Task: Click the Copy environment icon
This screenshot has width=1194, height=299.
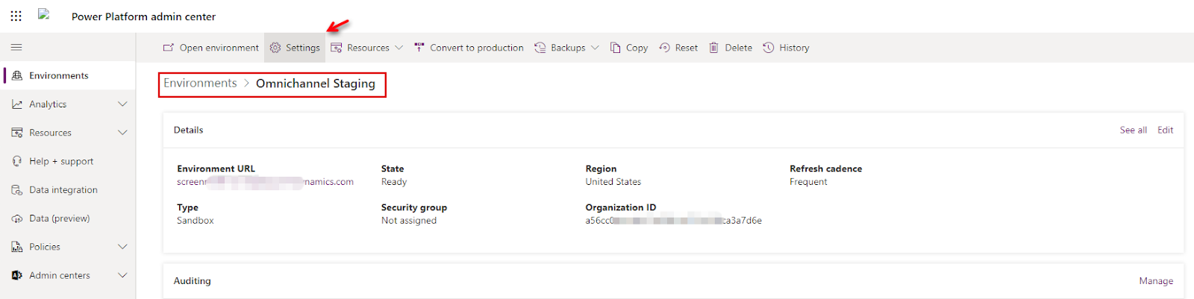Action: pos(616,48)
